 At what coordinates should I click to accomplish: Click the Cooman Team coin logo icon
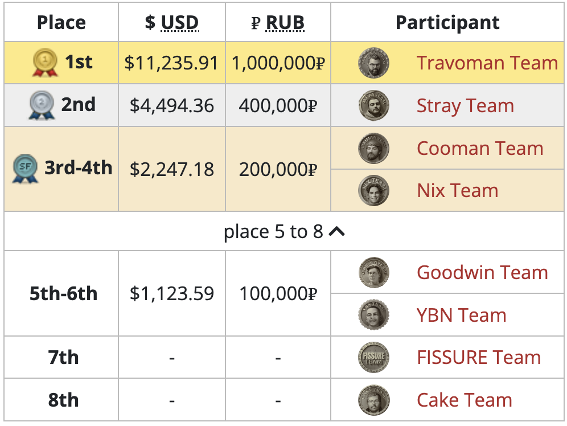click(x=373, y=148)
